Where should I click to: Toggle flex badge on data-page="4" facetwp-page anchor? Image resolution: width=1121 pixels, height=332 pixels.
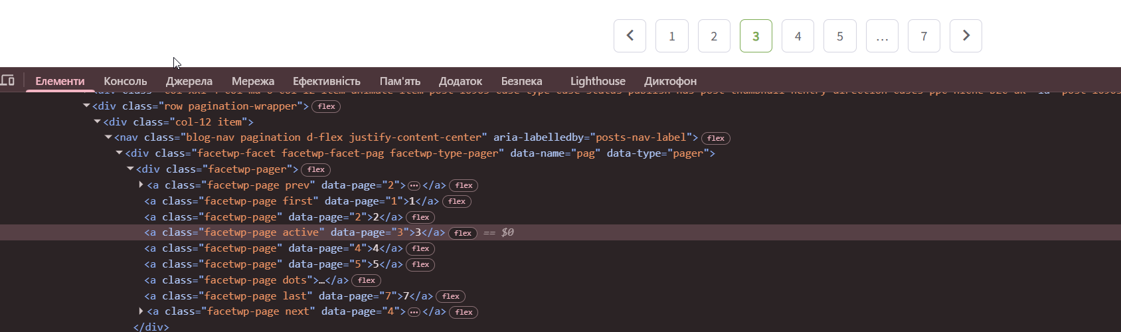[420, 249]
